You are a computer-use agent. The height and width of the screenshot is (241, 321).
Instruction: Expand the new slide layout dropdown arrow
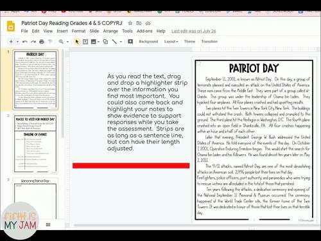[17, 42]
